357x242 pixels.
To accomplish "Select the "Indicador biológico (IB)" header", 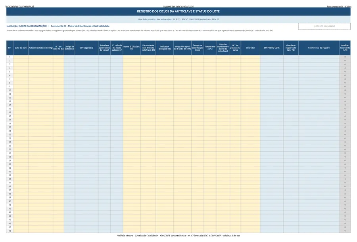I will (x=165, y=48).
